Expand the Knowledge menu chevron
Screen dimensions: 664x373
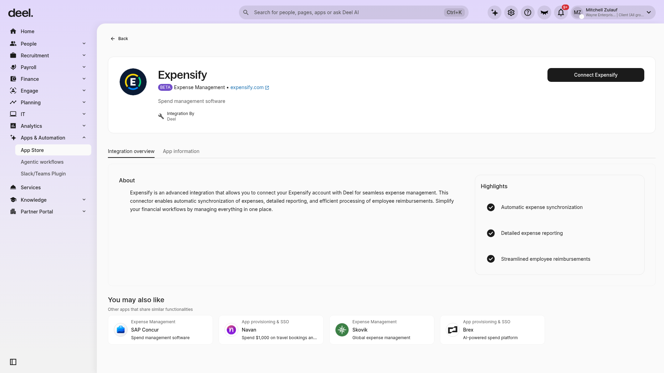pos(84,200)
